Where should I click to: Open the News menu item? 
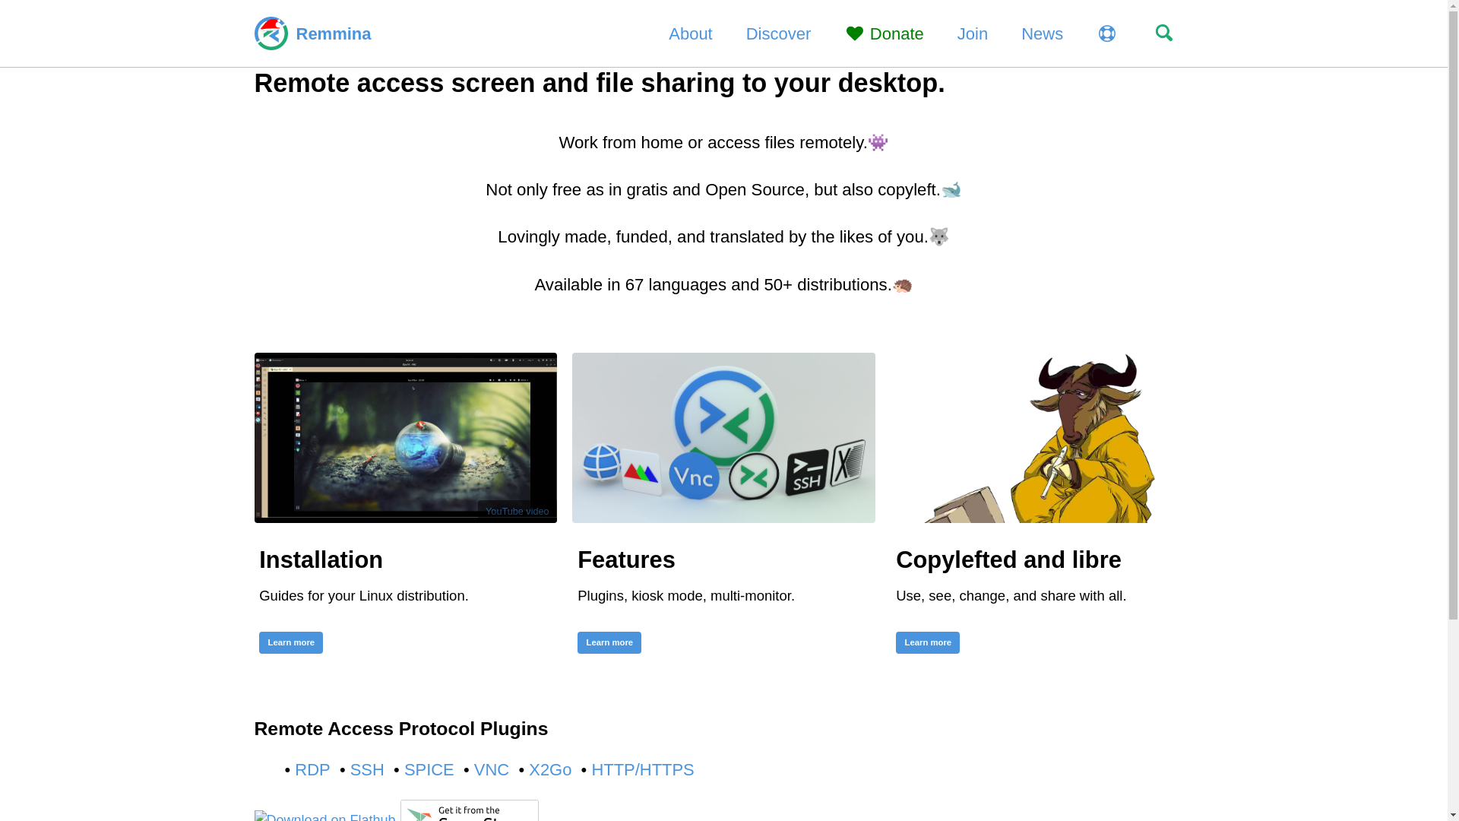[x=1042, y=33]
